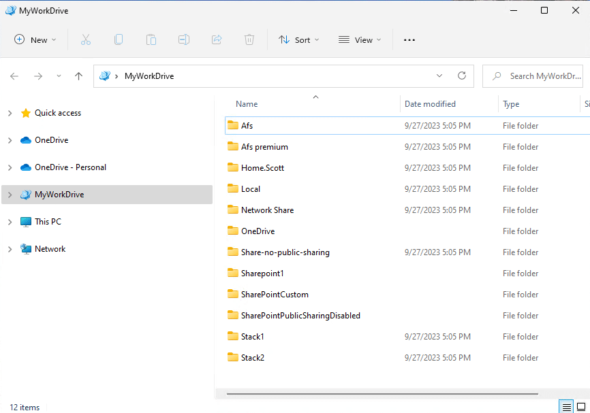Select the SharePointCustom folder
Screen dimensions: 590x413
coord(275,295)
